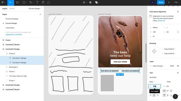
Task: Select the Frame tool
Action: pos(17,3)
